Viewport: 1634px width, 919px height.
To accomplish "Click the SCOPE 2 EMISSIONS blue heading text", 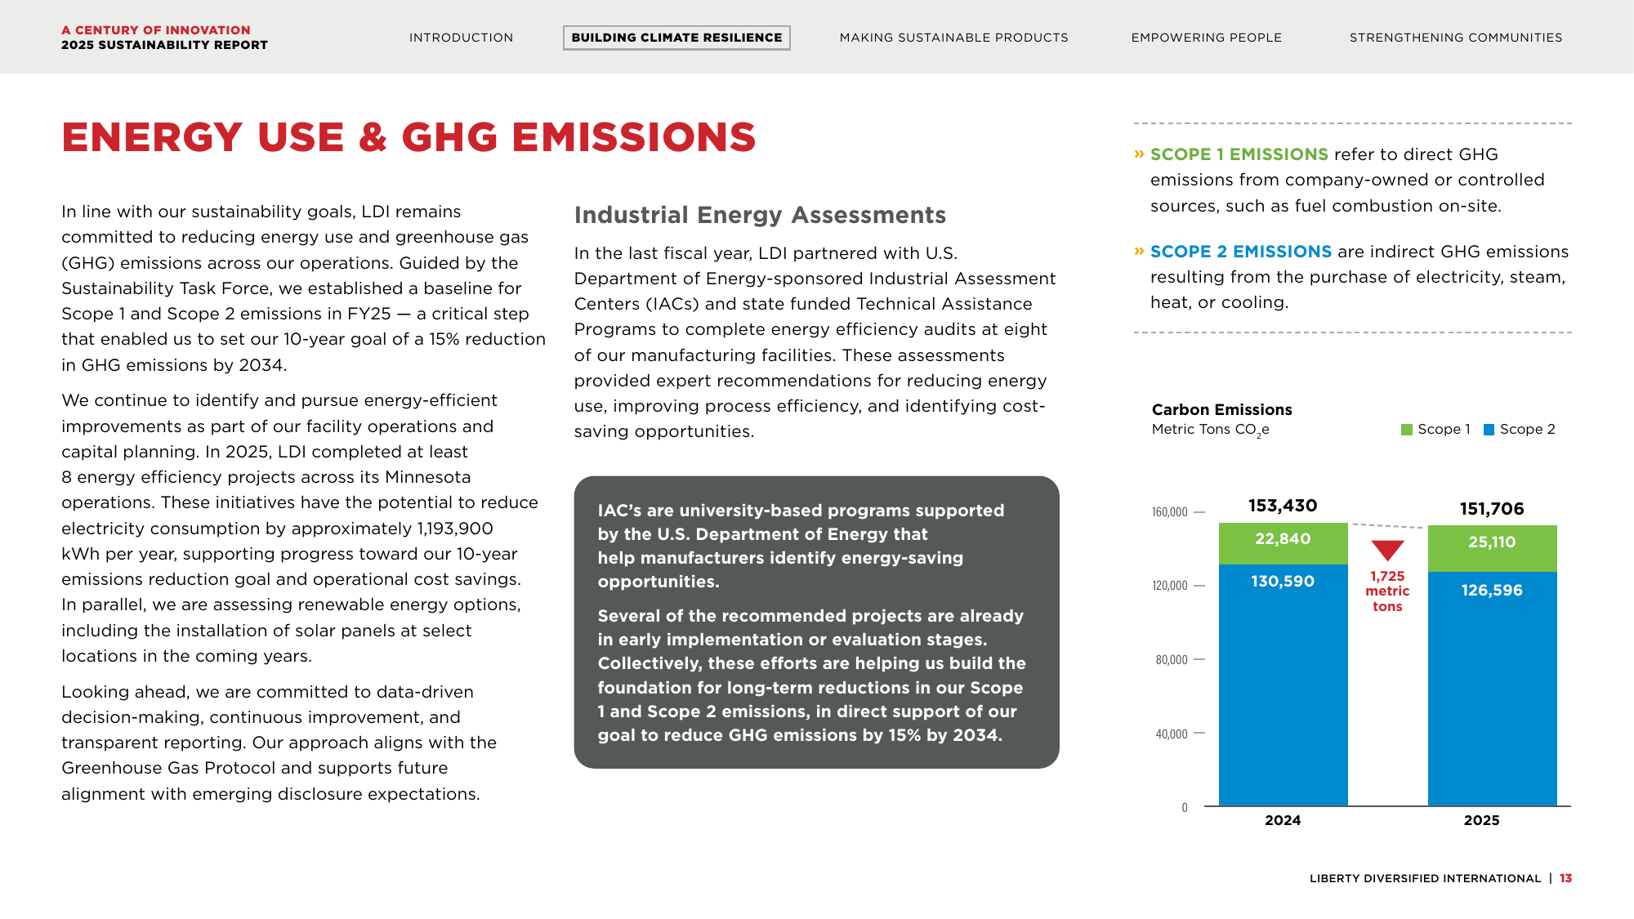I will 1241,251.
